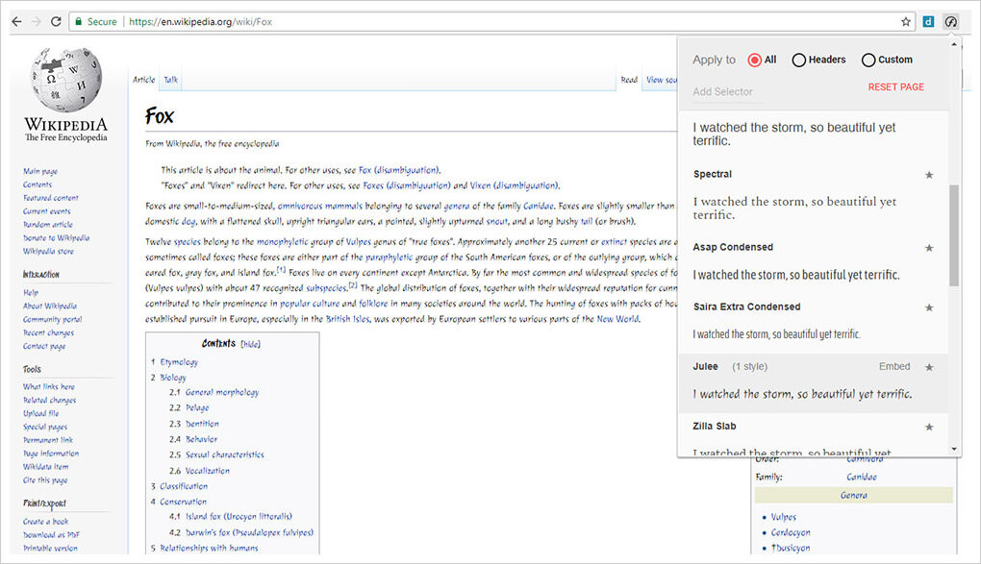The height and width of the screenshot is (564, 981).
Task: Choose the 'Headers' radio option
Action: pos(798,60)
